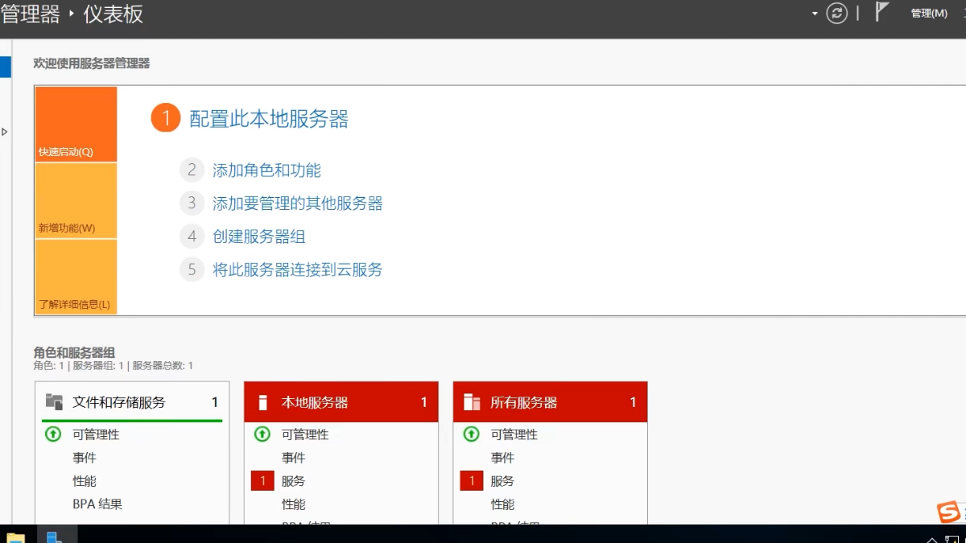Image resolution: width=966 pixels, height=543 pixels.
Task: Open 服务 in 所有服务器 tile
Action: pos(503,481)
